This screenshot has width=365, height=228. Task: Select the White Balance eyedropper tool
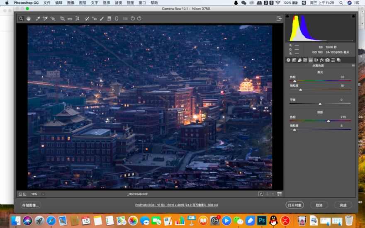point(38,19)
